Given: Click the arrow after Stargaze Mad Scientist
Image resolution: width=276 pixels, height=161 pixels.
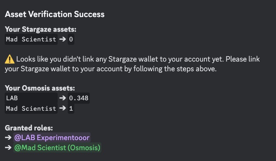Looking at the screenshot, I should [x=62, y=39].
